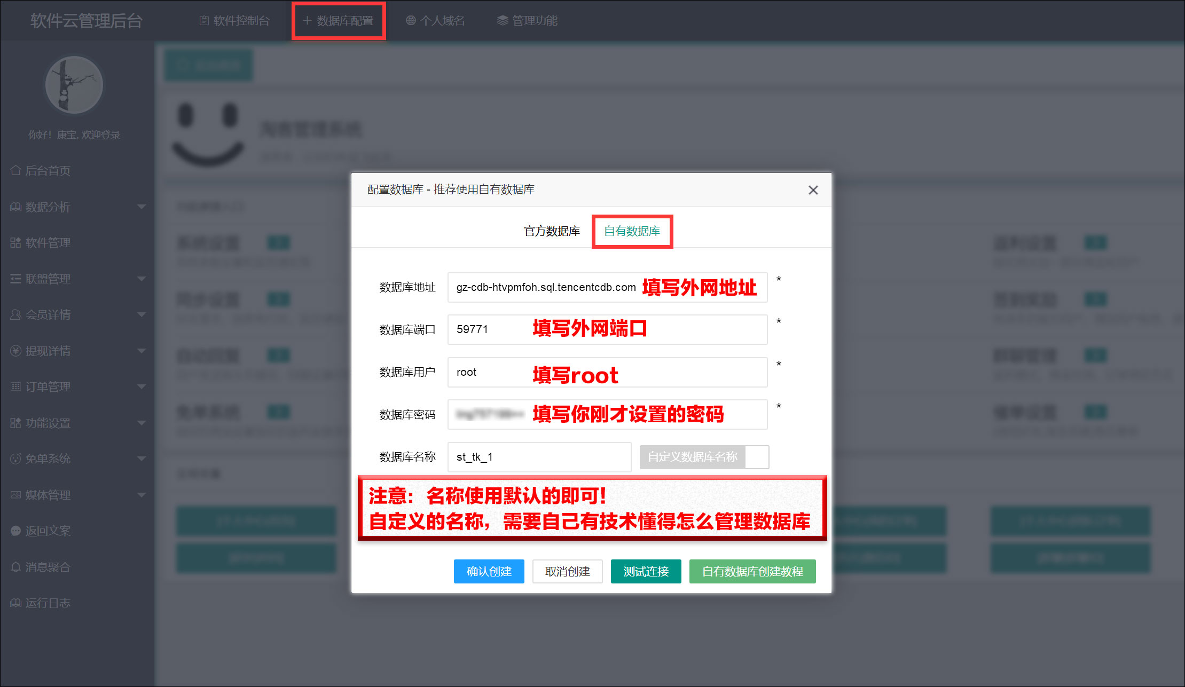1185x687 pixels.
Task: Expand the 媒体管理 dropdown arrow
Action: [x=142, y=495]
